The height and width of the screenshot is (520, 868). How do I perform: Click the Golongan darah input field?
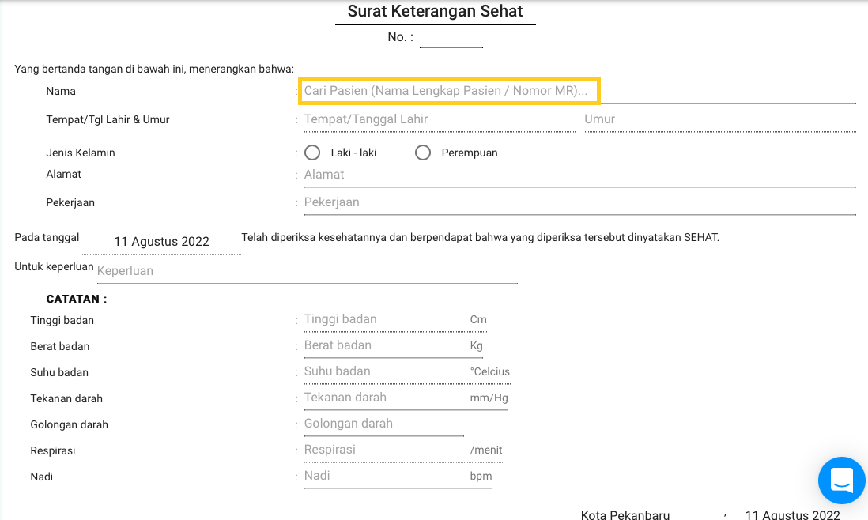pos(383,424)
